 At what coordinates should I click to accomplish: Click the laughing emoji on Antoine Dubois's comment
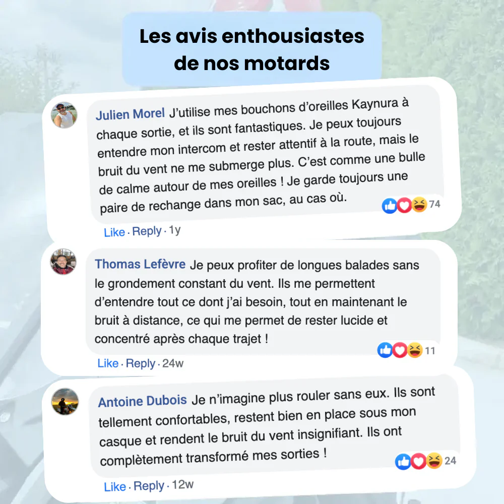[x=434, y=461]
